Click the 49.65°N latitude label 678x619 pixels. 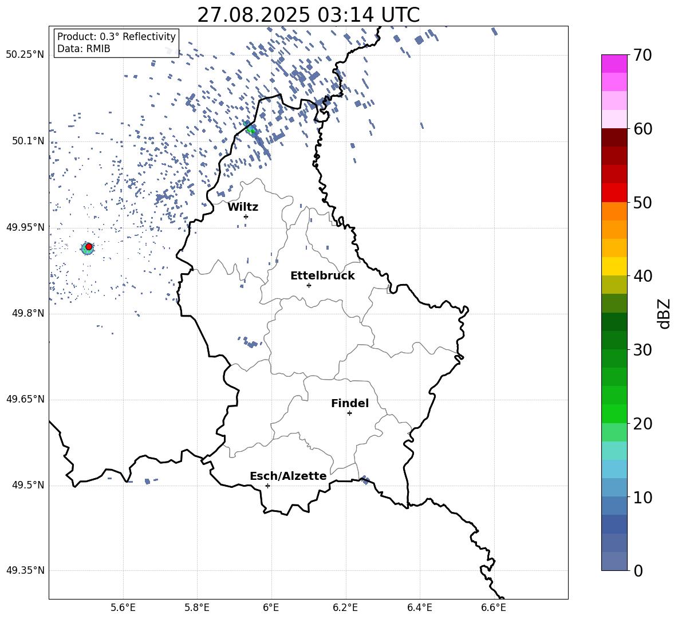(25, 399)
